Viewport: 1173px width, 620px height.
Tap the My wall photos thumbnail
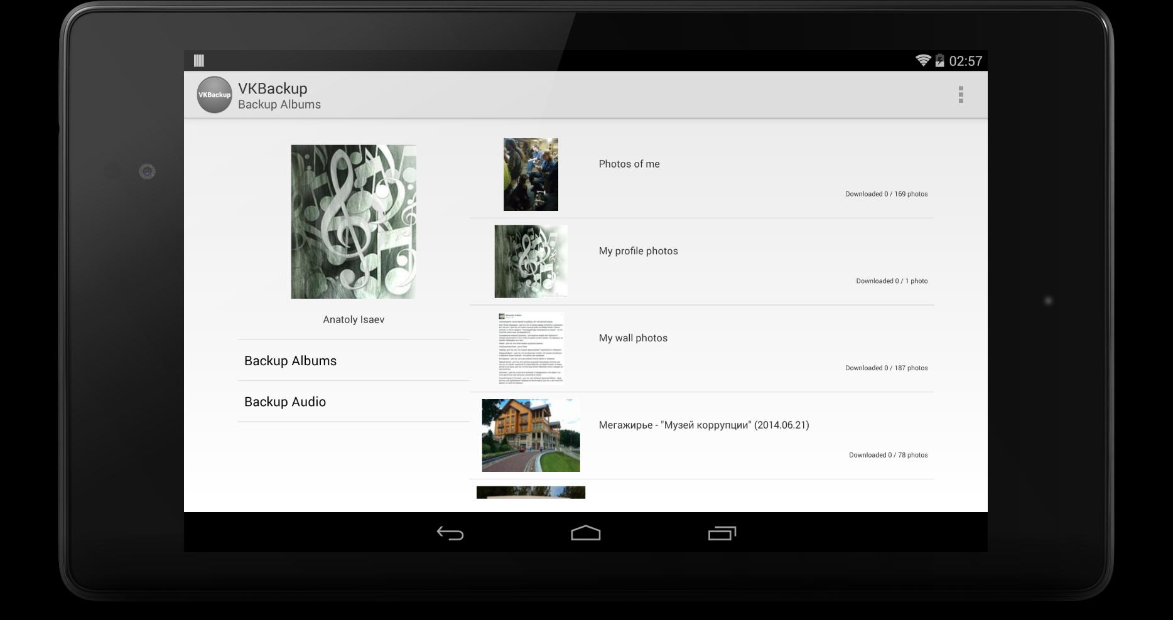pyautogui.click(x=531, y=348)
